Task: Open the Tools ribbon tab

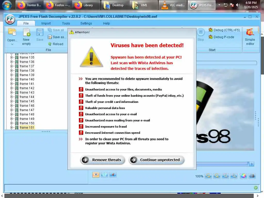Action: (66, 23)
